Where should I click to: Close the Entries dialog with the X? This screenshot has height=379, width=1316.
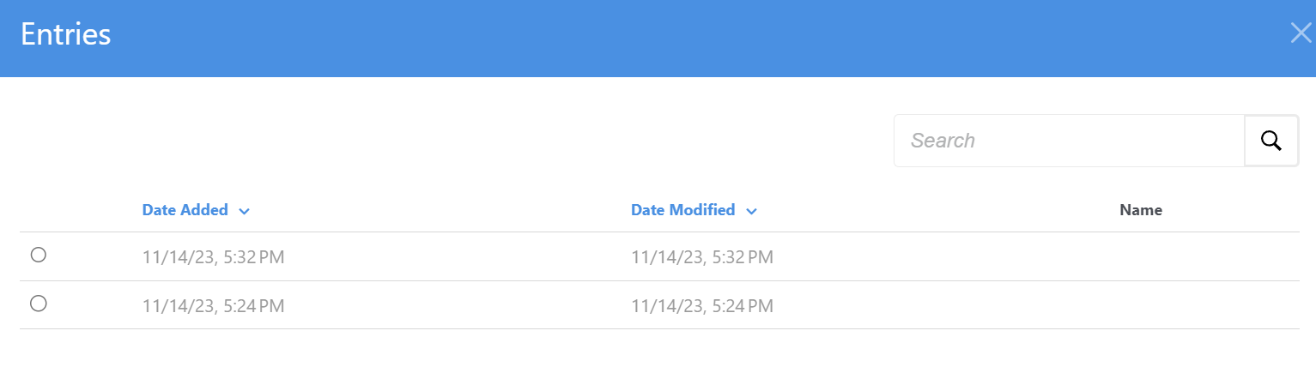tap(1301, 33)
